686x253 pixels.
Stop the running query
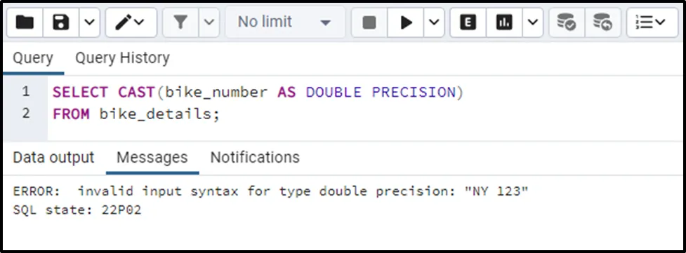tap(369, 22)
